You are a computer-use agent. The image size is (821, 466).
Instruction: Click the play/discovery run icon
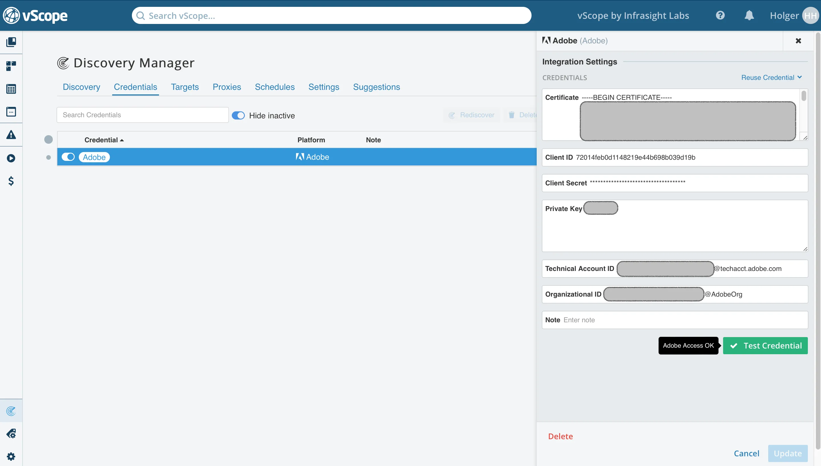(x=11, y=158)
